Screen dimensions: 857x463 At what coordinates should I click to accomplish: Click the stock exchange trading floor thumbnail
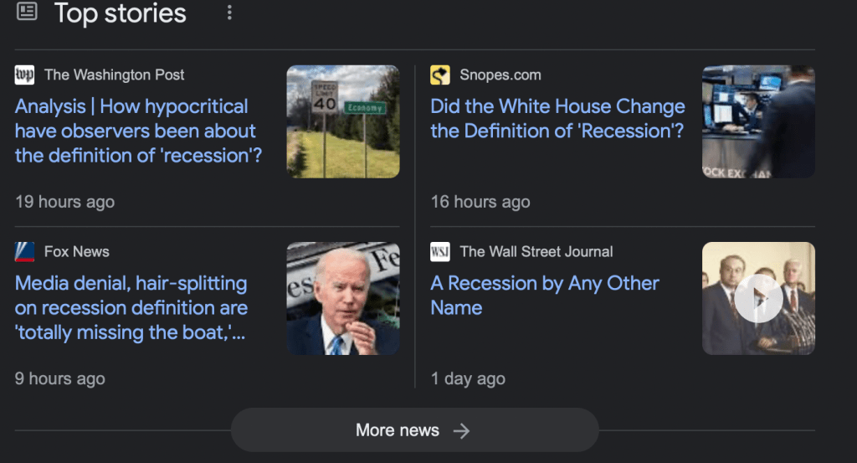pos(758,121)
